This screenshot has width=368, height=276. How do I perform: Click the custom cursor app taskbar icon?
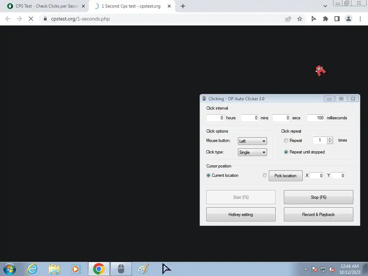click(166, 269)
